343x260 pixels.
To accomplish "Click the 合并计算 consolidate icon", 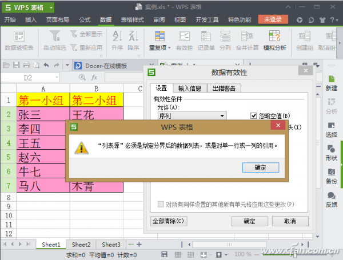I will tap(247, 41).
